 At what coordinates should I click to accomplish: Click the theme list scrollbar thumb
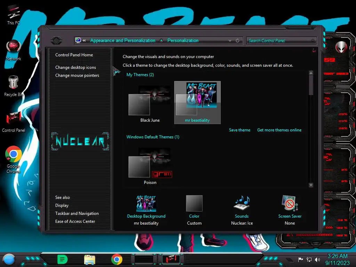point(311,85)
